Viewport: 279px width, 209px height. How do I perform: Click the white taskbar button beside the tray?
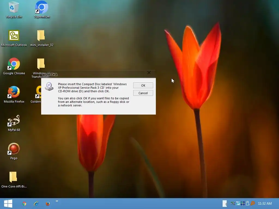pos(225,204)
